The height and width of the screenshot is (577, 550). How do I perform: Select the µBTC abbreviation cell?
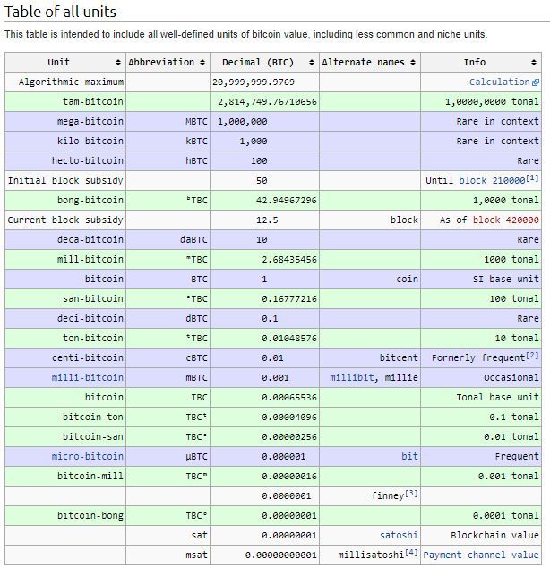pyautogui.click(x=168, y=456)
